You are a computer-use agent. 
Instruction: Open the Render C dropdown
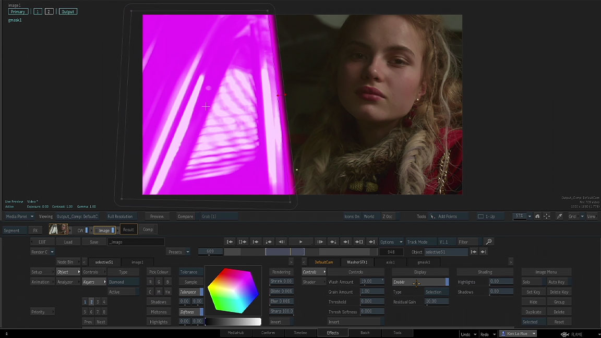pyautogui.click(x=42, y=252)
